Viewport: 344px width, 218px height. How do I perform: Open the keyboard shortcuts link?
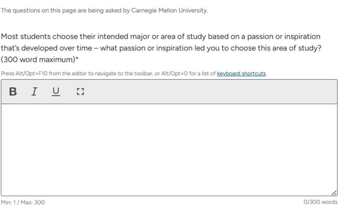tap(241, 74)
